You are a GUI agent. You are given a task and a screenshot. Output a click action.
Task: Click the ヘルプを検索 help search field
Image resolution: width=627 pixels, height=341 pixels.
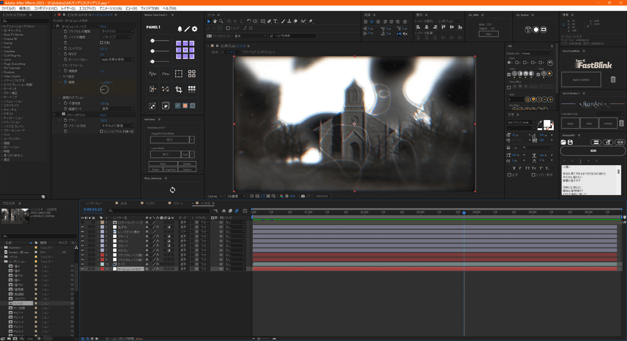click(293, 36)
